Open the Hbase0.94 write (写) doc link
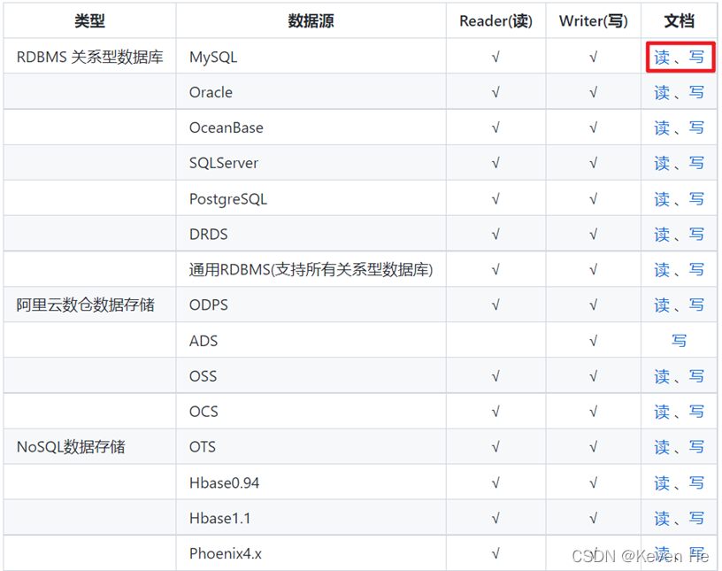This screenshot has width=722, height=571. click(696, 483)
